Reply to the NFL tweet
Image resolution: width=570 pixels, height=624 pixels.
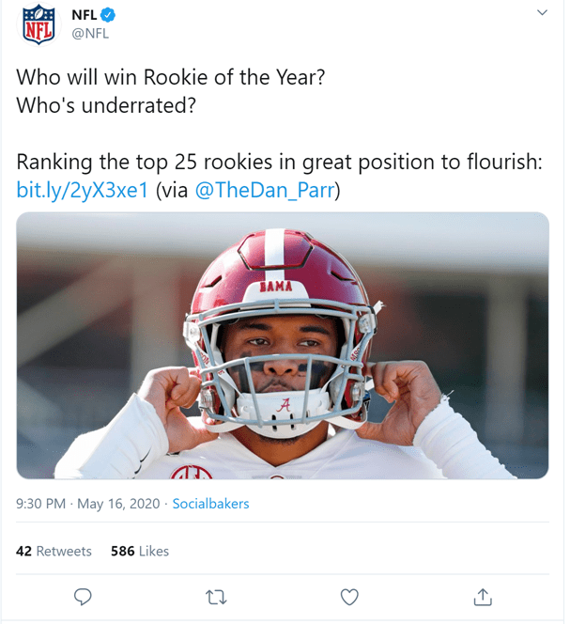coord(83,597)
